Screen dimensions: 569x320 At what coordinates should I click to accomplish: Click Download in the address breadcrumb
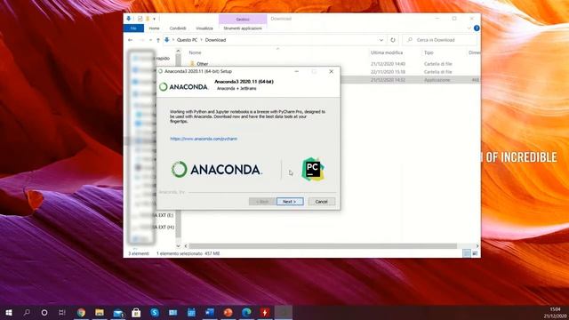[215, 40]
